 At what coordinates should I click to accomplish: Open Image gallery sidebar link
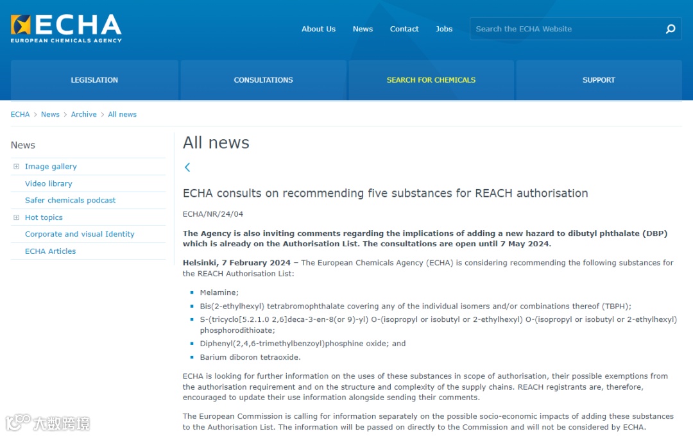tap(51, 167)
